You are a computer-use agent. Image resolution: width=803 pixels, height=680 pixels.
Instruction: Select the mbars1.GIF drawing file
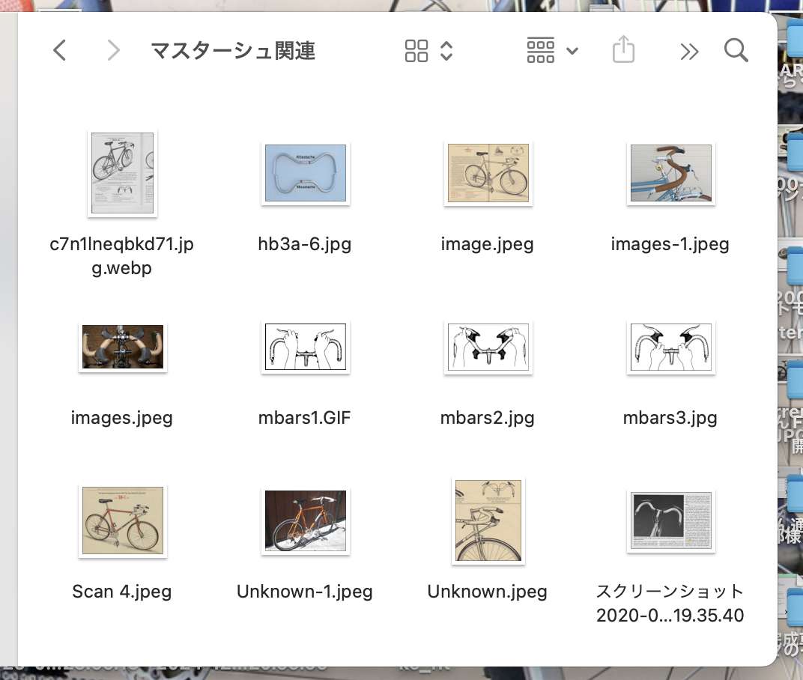coord(305,347)
